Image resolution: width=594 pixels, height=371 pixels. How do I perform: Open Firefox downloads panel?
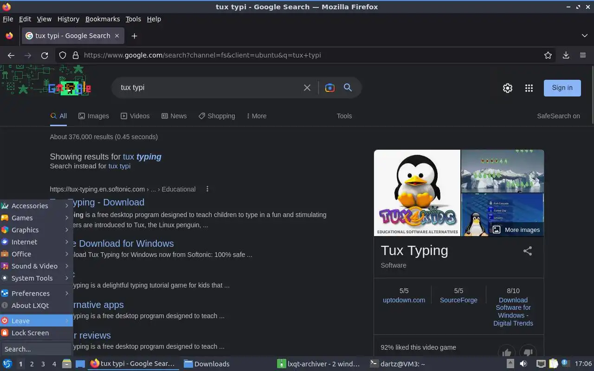566,55
